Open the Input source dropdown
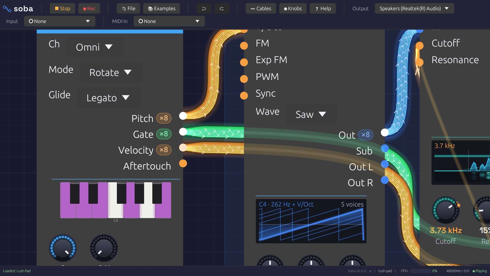Viewport: 490px width, 276px height. 60,21
